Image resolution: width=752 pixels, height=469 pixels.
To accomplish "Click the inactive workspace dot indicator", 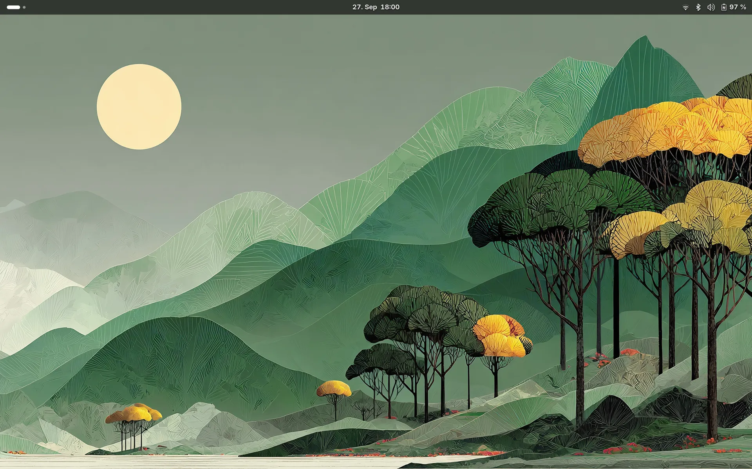I will (x=24, y=7).
